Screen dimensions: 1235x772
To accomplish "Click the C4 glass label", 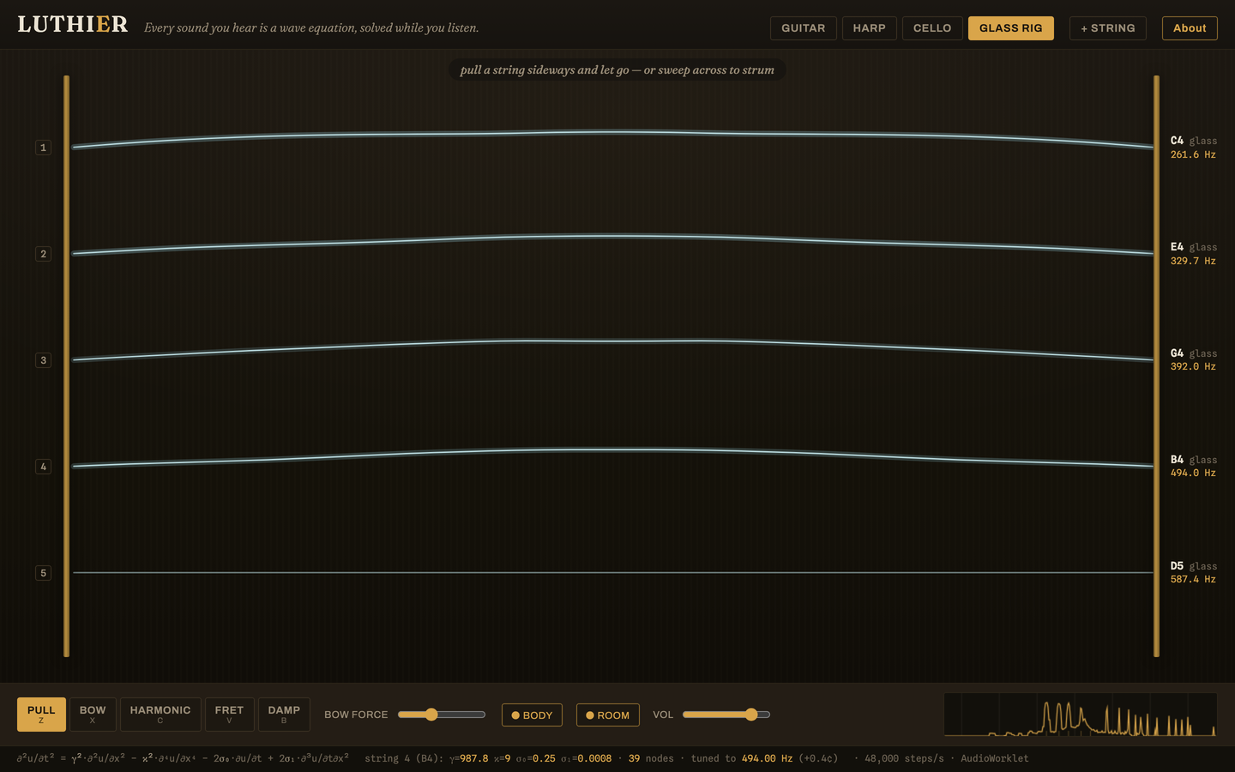I will [x=1193, y=141].
